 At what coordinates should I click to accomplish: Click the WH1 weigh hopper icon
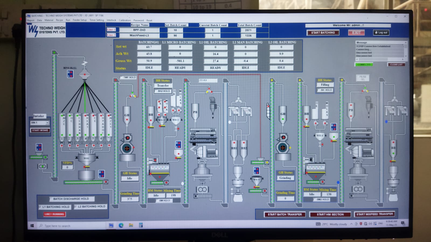click(x=86, y=158)
